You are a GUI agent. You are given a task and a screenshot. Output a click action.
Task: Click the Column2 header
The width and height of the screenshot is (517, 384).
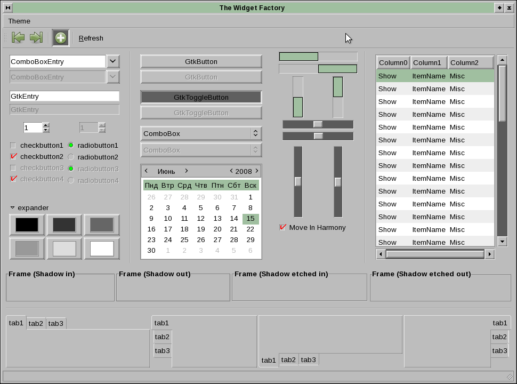(x=471, y=62)
